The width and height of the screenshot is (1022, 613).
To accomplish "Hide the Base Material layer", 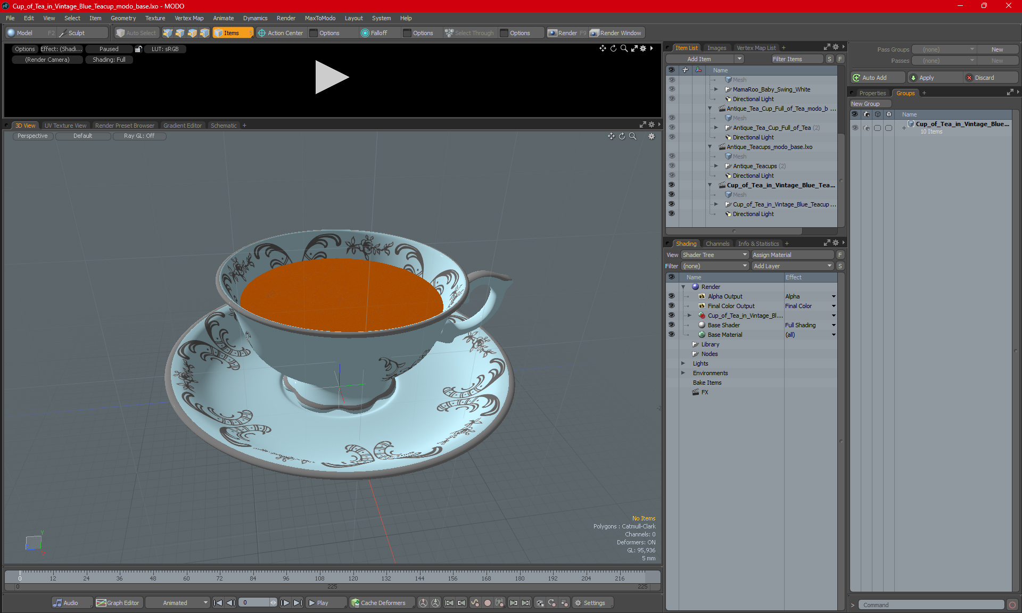I will click(672, 335).
